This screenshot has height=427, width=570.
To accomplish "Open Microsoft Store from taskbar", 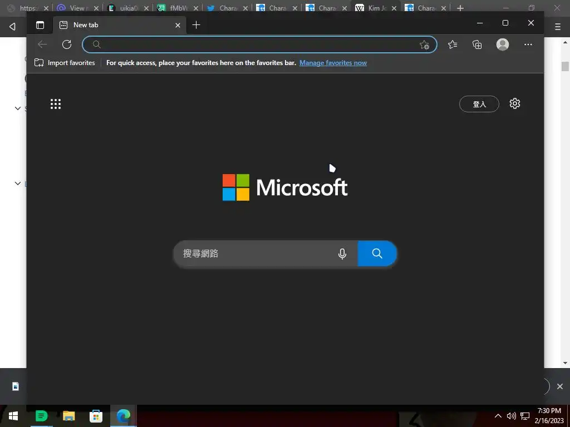I will (x=96, y=416).
